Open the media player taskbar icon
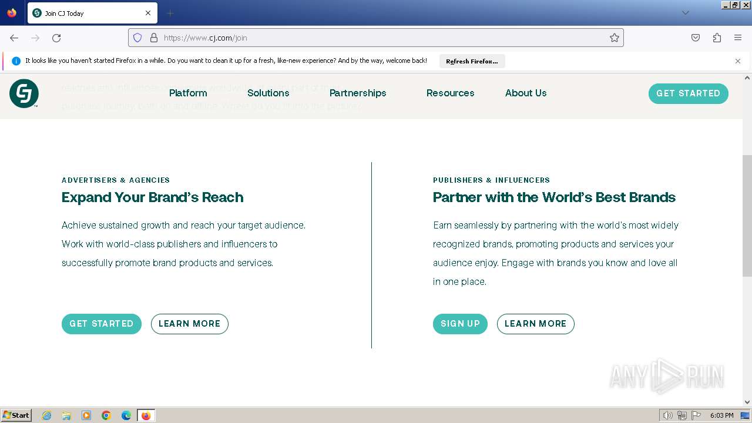Viewport: 752px width, 423px height. click(x=86, y=415)
